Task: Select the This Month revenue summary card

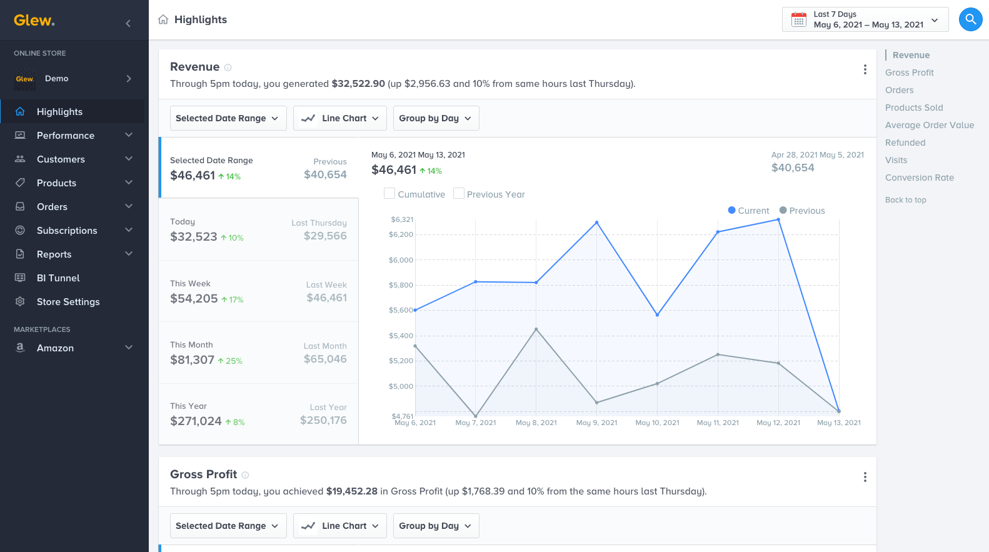Action: pos(258,353)
